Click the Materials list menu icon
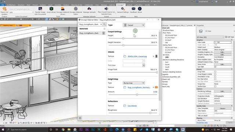 tap(104, 29)
